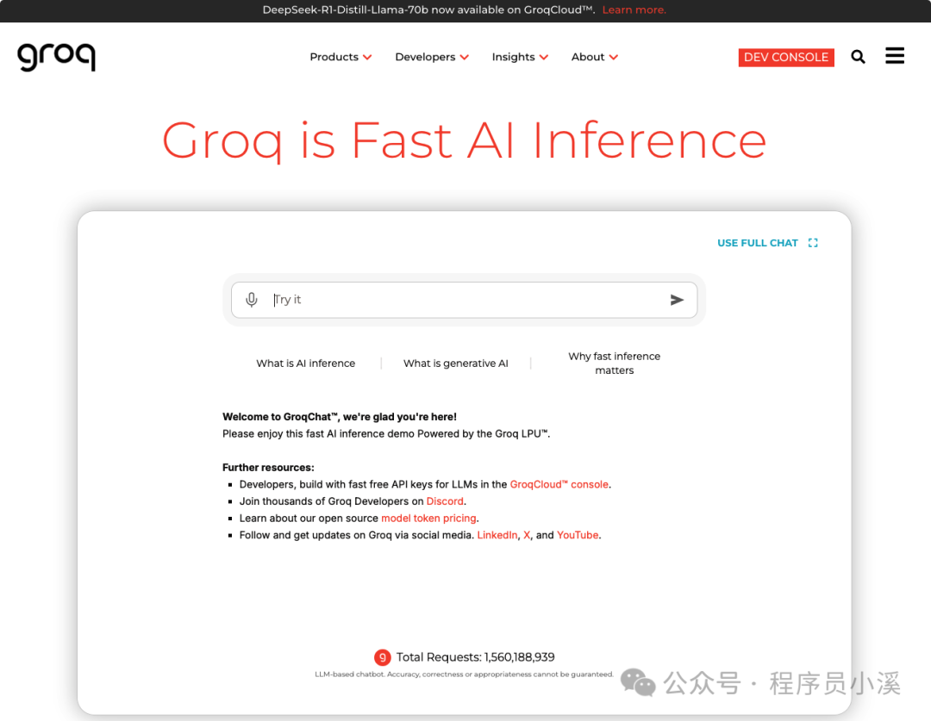Open the GroqCloud console link
This screenshot has height=721, width=931.
pos(559,484)
